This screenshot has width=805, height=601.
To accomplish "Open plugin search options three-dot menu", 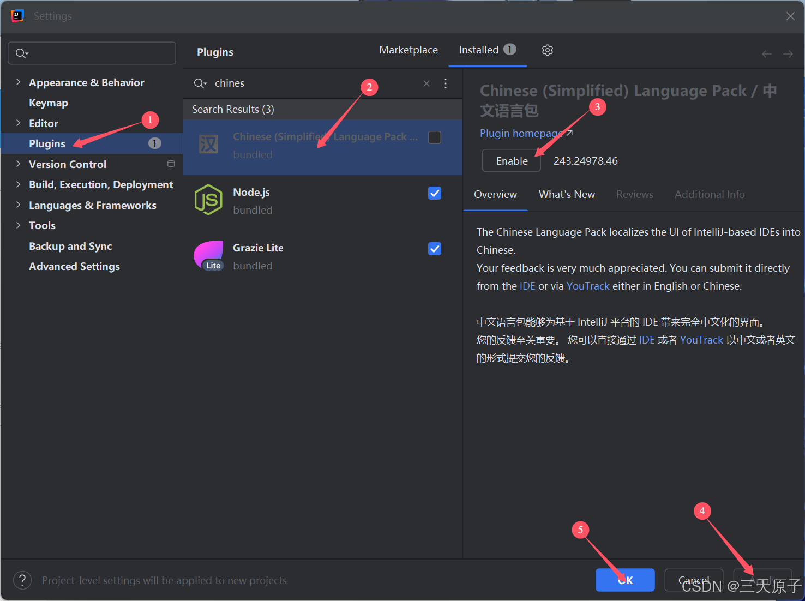I will [446, 83].
